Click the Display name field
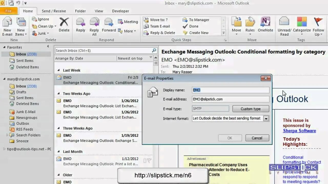The image size is (328, 184). click(x=231, y=90)
